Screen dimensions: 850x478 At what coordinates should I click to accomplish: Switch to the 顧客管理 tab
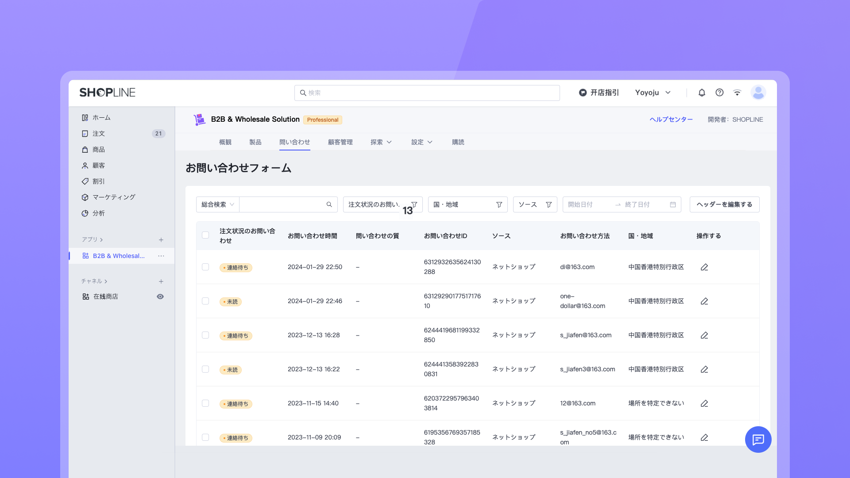point(340,142)
